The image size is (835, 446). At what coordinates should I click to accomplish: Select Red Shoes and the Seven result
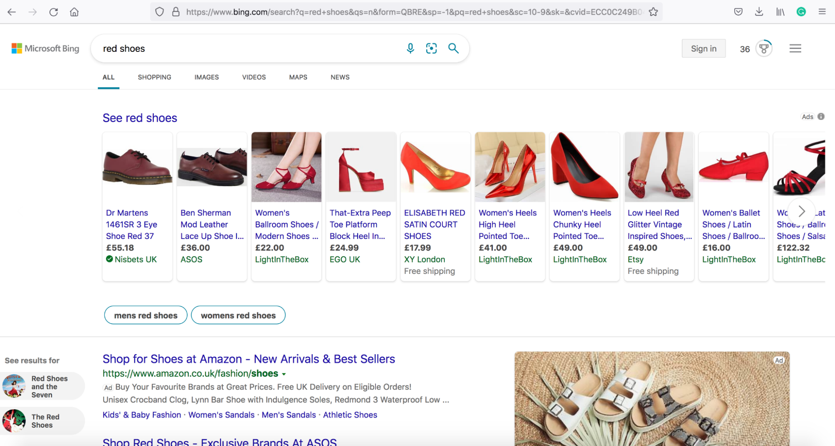[42, 386]
